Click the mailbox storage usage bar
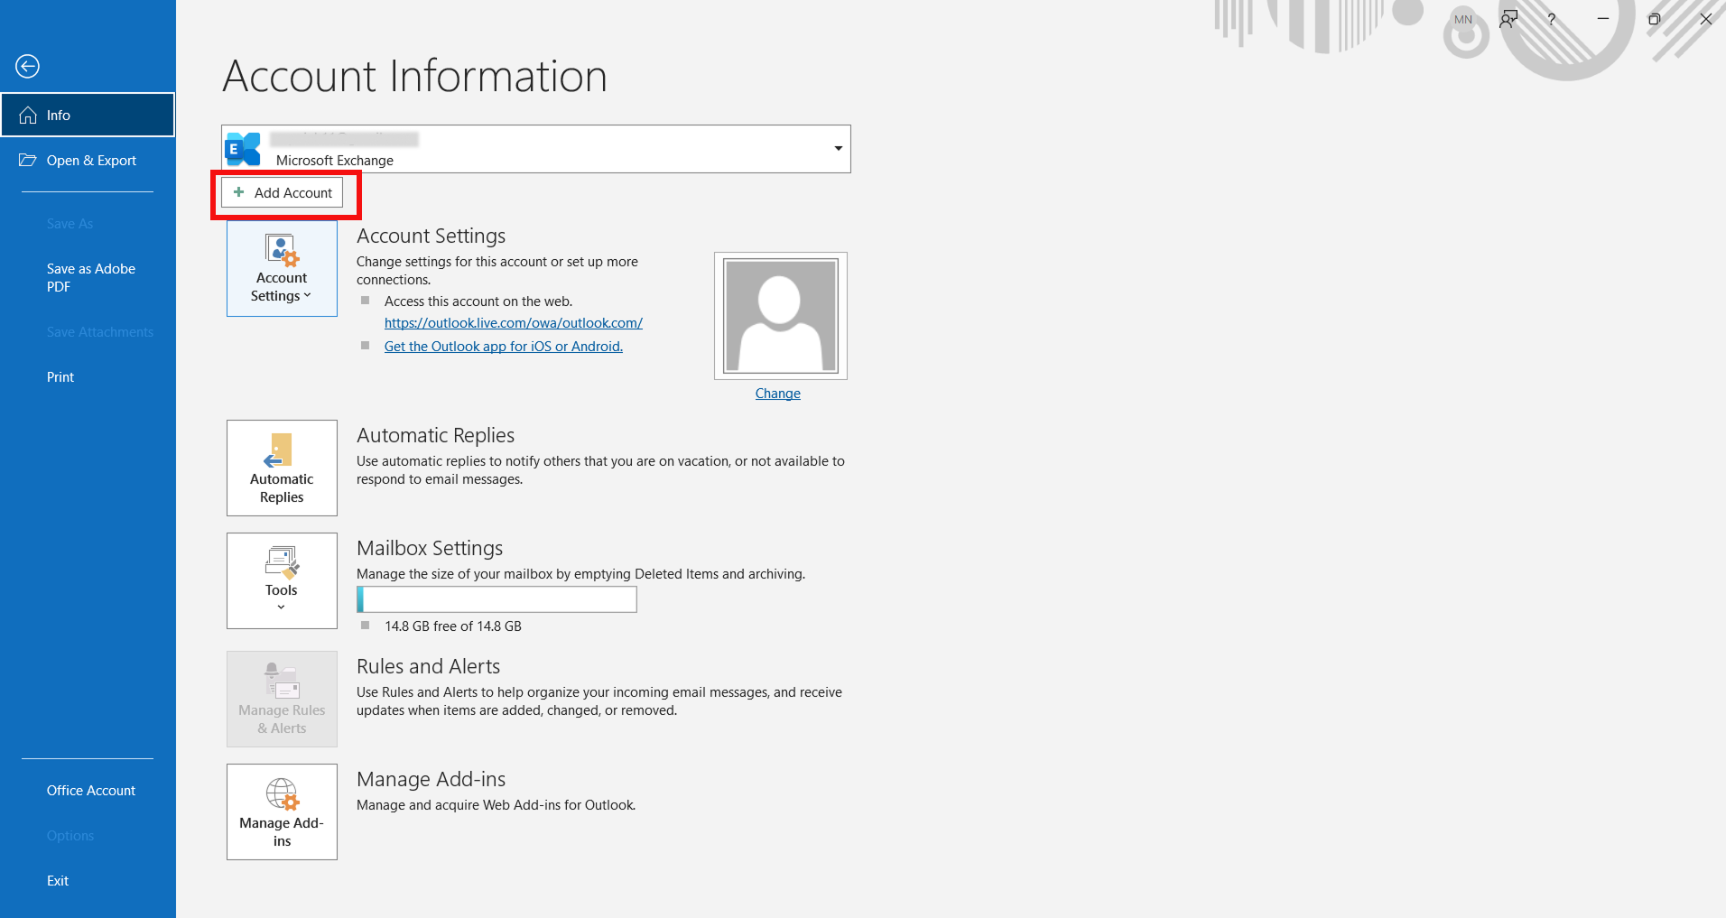This screenshot has width=1726, height=918. pos(497,599)
